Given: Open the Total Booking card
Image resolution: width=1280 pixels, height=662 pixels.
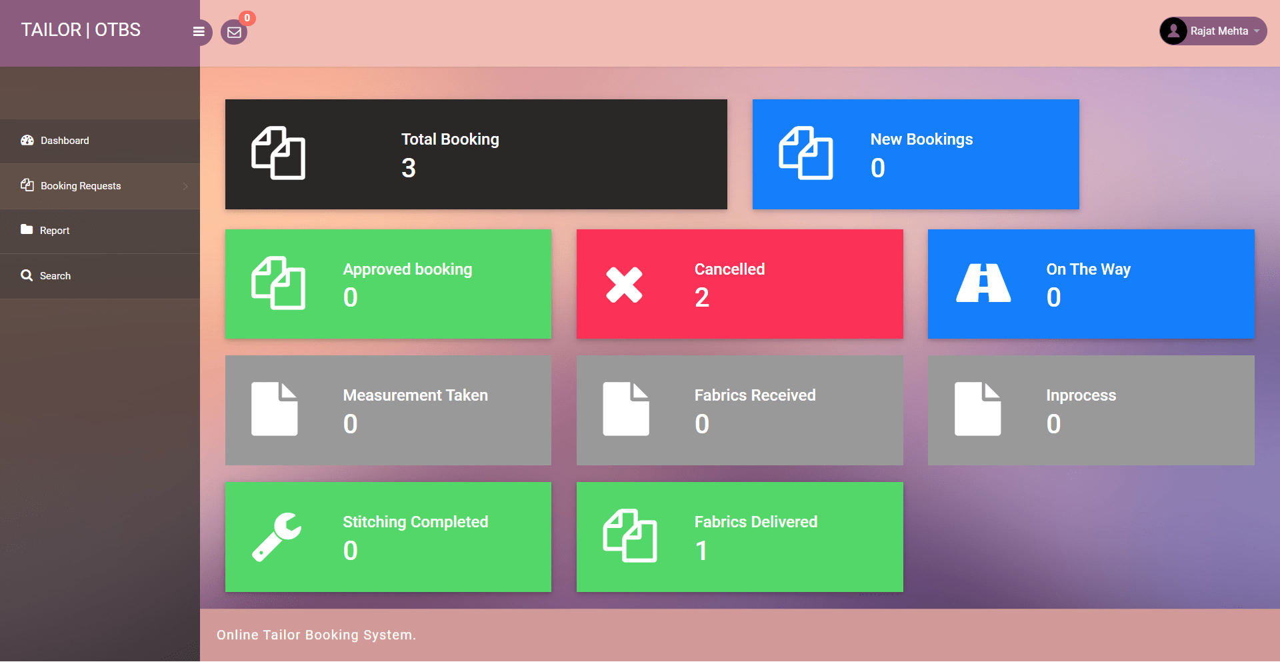Looking at the screenshot, I should point(476,154).
